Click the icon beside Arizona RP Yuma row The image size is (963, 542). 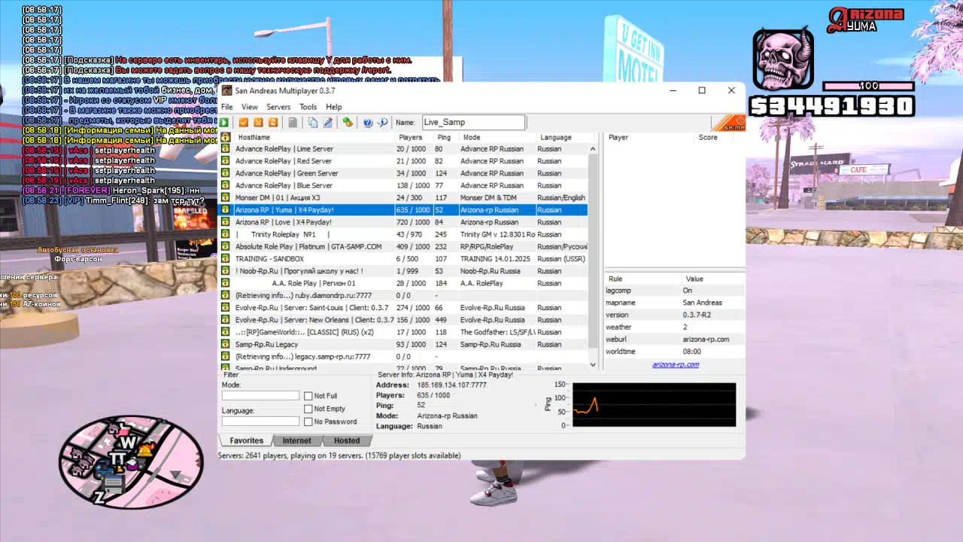(225, 210)
